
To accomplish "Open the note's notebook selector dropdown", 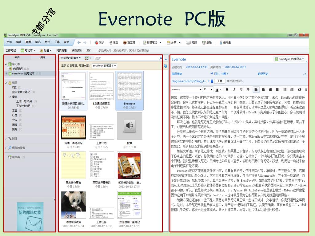I will (289, 59).
